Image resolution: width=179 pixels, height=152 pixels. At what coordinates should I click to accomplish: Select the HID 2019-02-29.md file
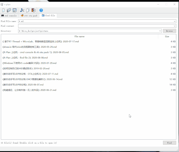pos(89,68)
